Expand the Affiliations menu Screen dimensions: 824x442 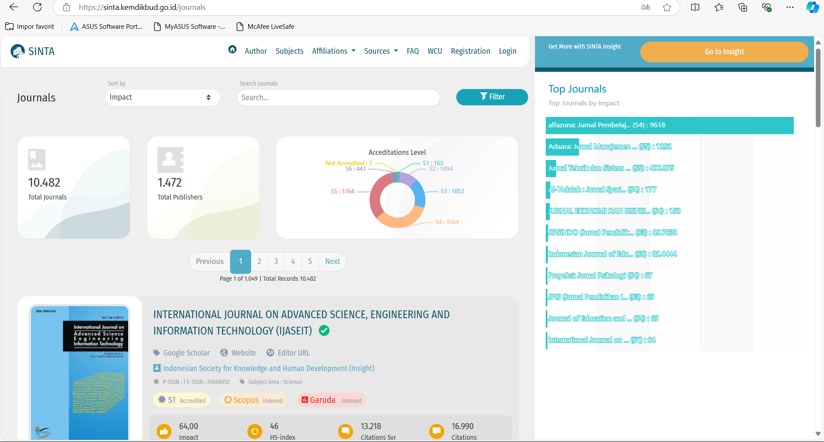pos(333,51)
